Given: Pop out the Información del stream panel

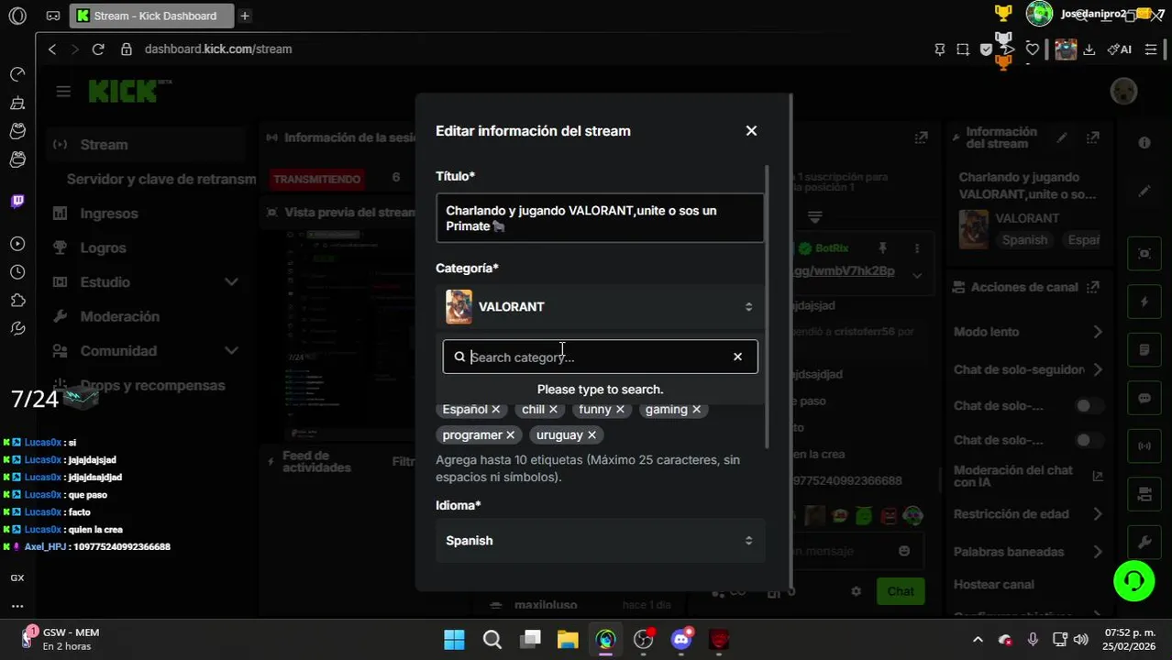Looking at the screenshot, I should pos(1093,137).
